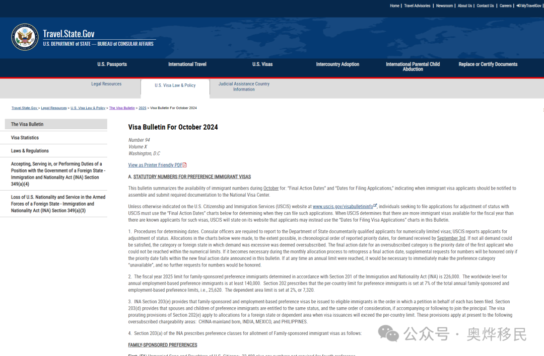Open Home link in top bar
Screen dimensions: 544x356
point(394,6)
